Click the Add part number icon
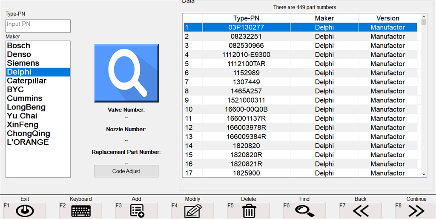436x219 pixels. click(x=137, y=210)
